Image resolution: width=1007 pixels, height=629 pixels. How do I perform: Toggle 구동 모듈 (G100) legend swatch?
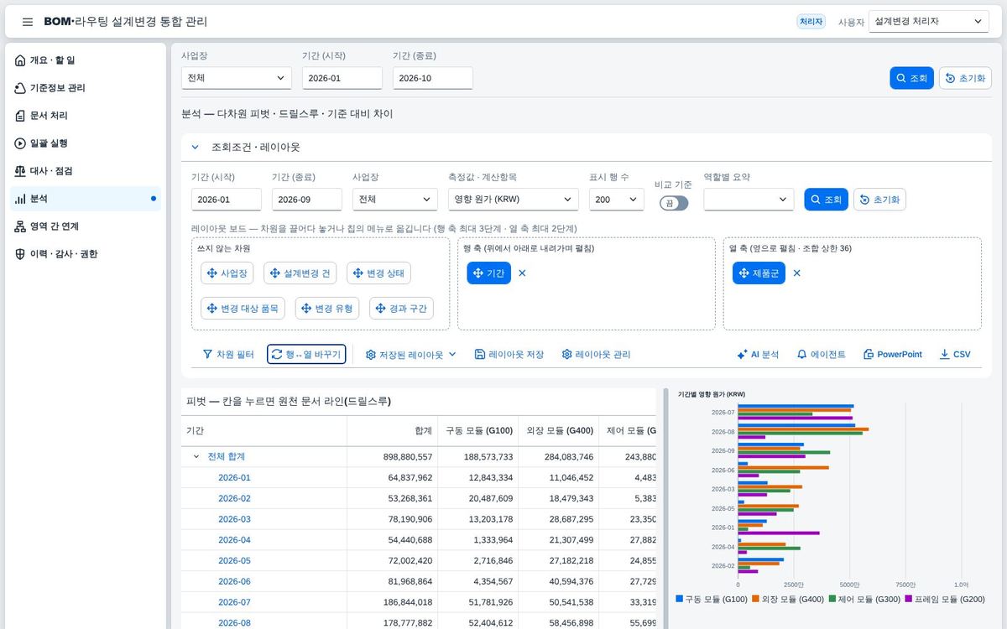click(x=680, y=599)
